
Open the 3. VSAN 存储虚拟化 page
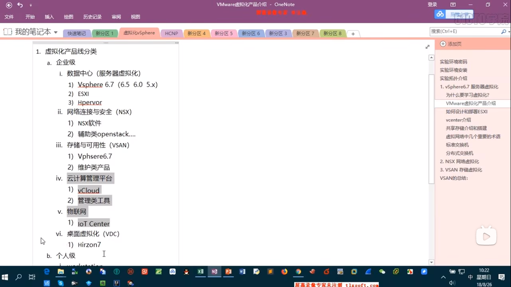click(461, 170)
